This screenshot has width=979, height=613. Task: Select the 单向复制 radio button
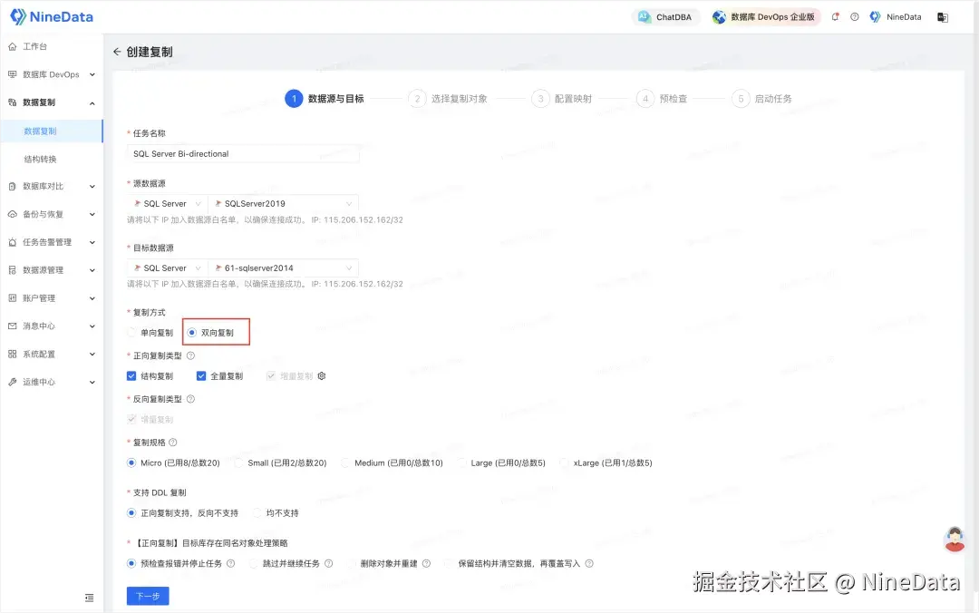133,332
